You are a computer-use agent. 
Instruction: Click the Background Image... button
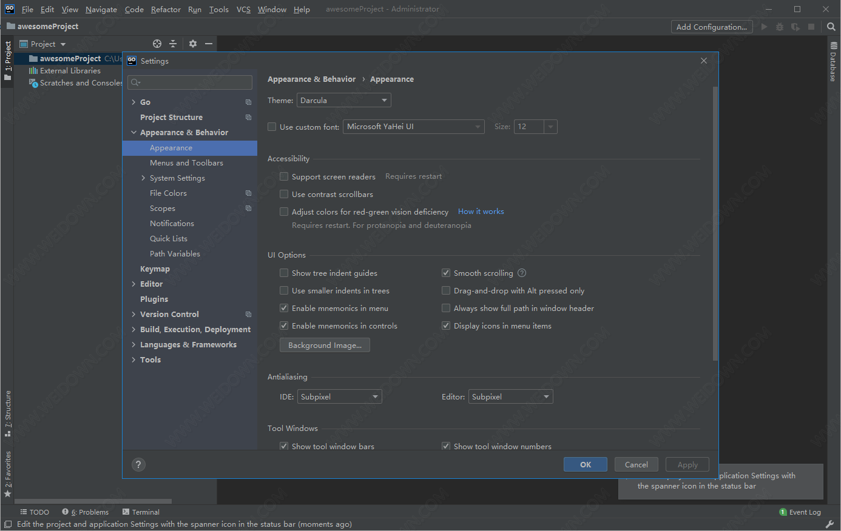[x=325, y=345]
